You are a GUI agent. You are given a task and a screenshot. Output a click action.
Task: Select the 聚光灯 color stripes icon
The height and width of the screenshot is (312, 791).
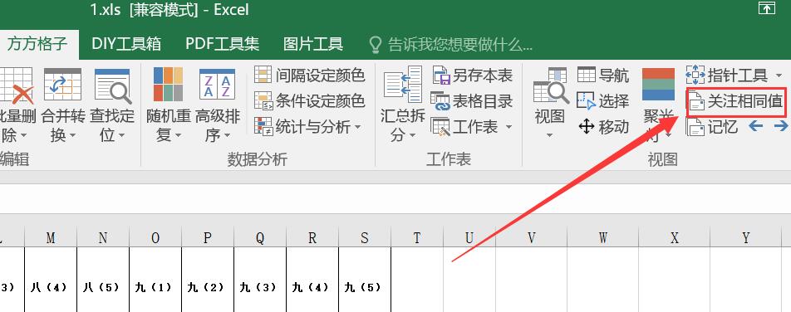[658, 84]
